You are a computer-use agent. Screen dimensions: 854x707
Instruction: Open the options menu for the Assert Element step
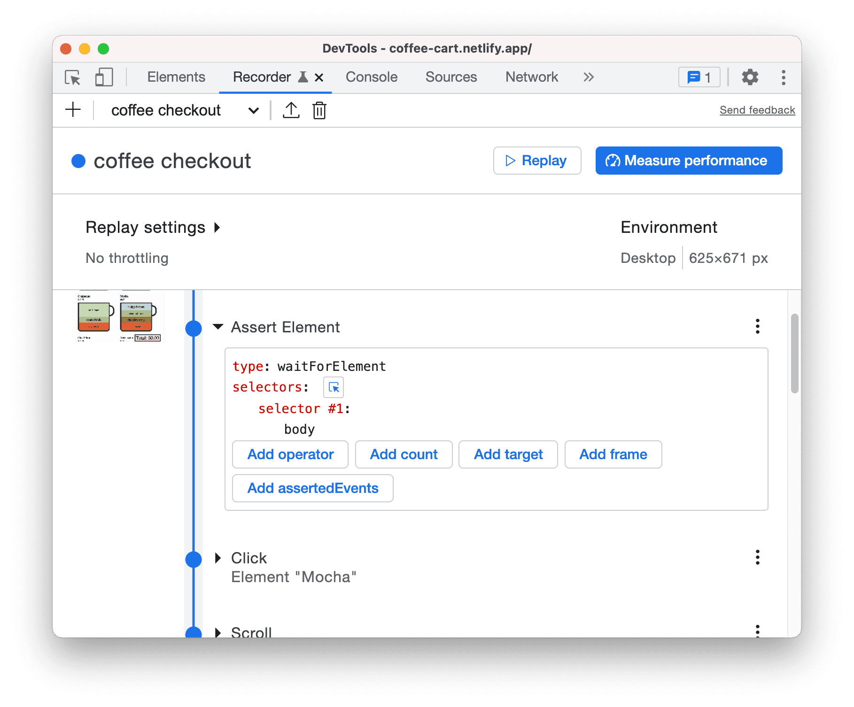tap(757, 326)
